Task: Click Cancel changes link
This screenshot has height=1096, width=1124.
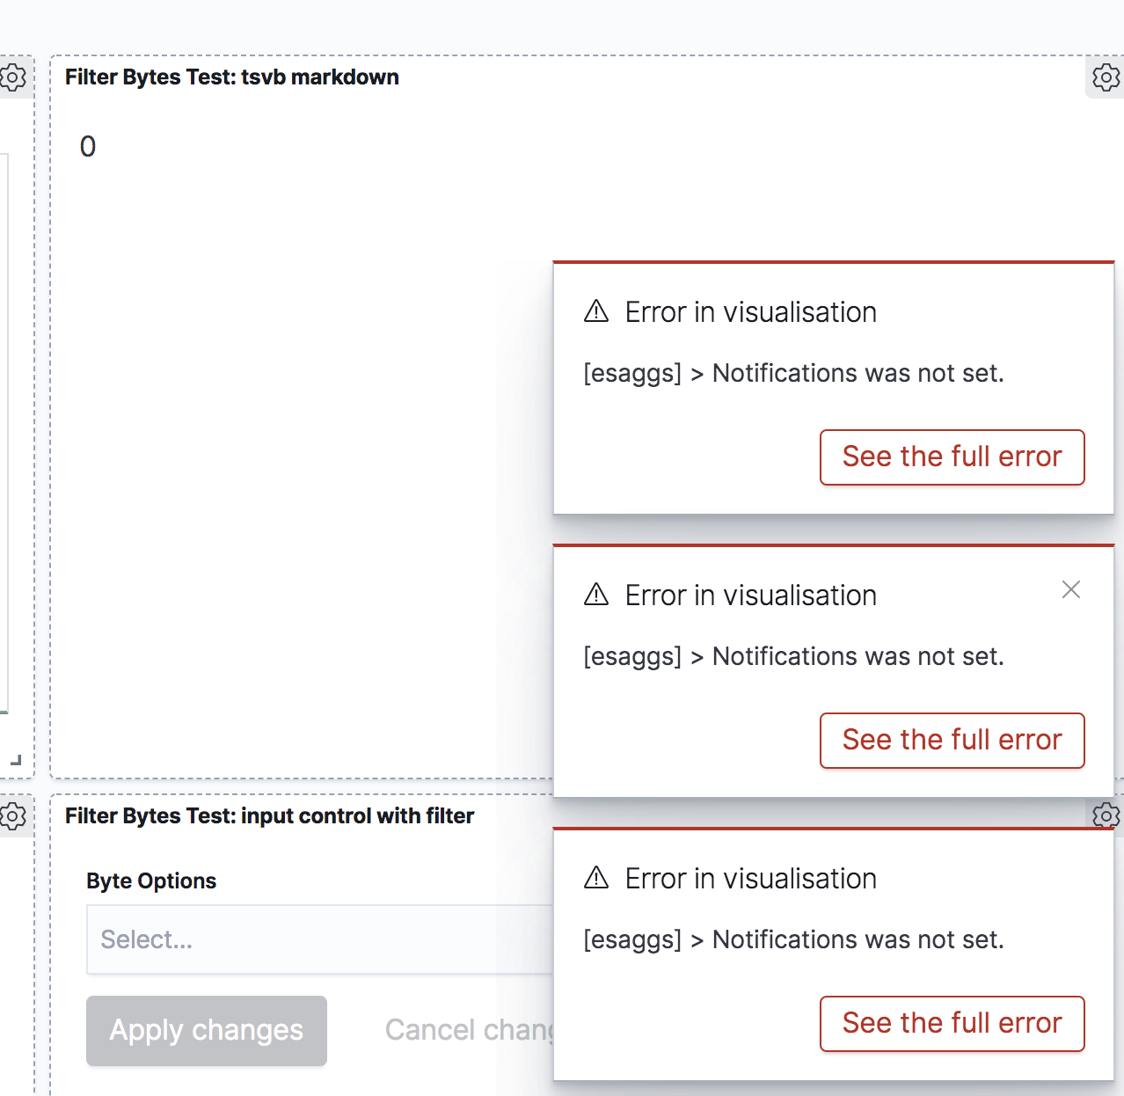Action: (x=471, y=1030)
